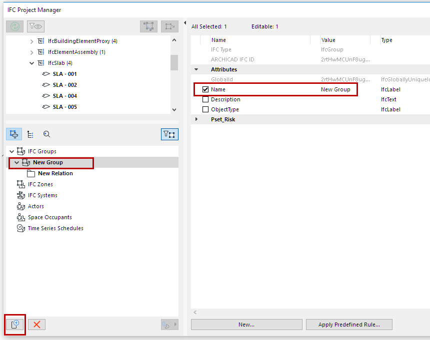Viewport: 430px width, 340px height.
Task: Click Apply Predefined Rule... button
Action: [349, 325]
